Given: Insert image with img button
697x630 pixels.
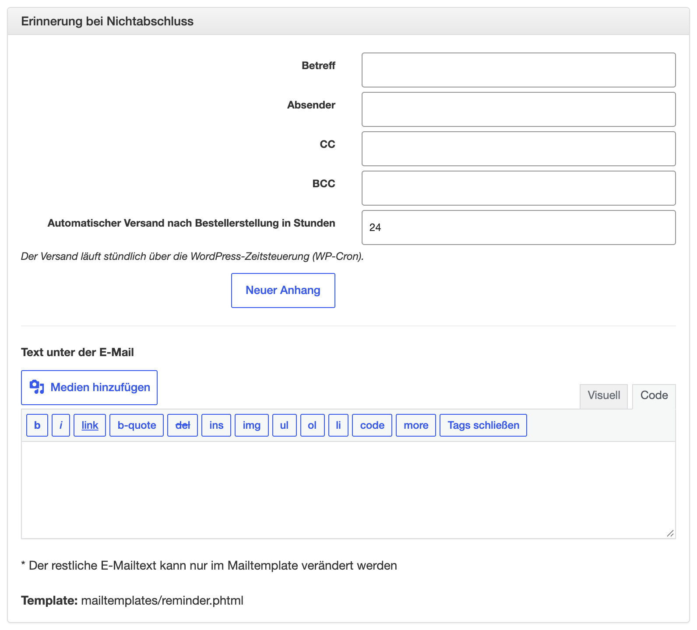Looking at the screenshot, I should (252, 425).
